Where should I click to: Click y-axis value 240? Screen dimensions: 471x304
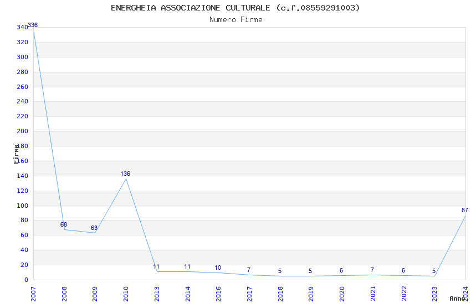pos(22,101)
